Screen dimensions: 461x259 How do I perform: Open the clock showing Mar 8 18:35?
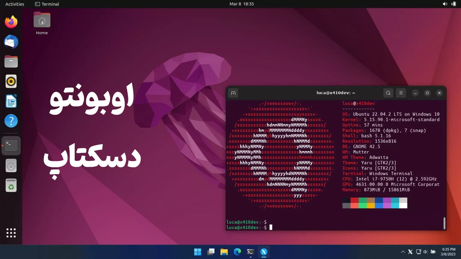coord(242,4)
